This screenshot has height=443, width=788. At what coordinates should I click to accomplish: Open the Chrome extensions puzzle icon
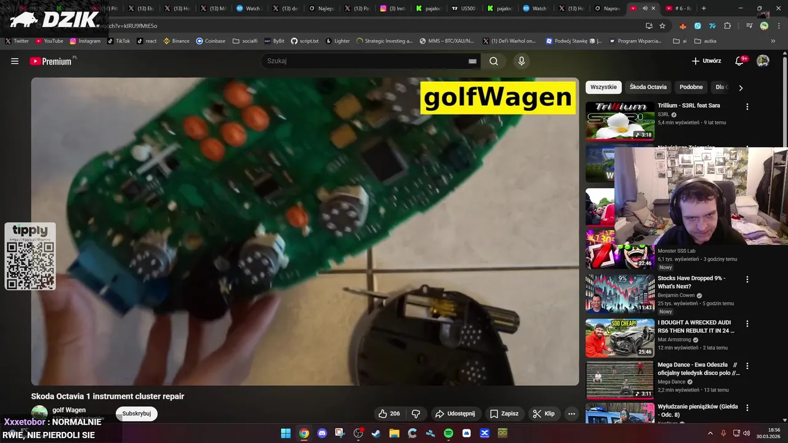[x=728, y=26]
